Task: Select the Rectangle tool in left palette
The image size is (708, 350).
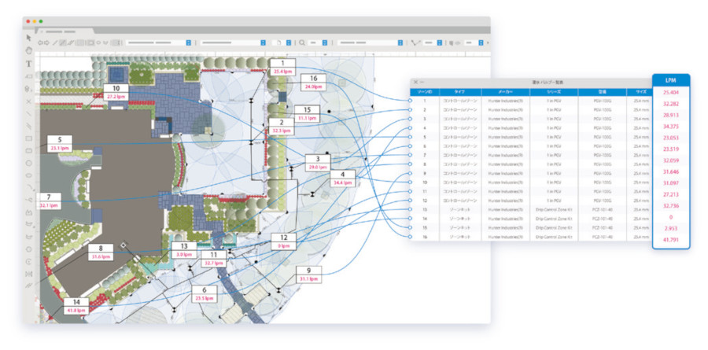Action: [29, 138]
